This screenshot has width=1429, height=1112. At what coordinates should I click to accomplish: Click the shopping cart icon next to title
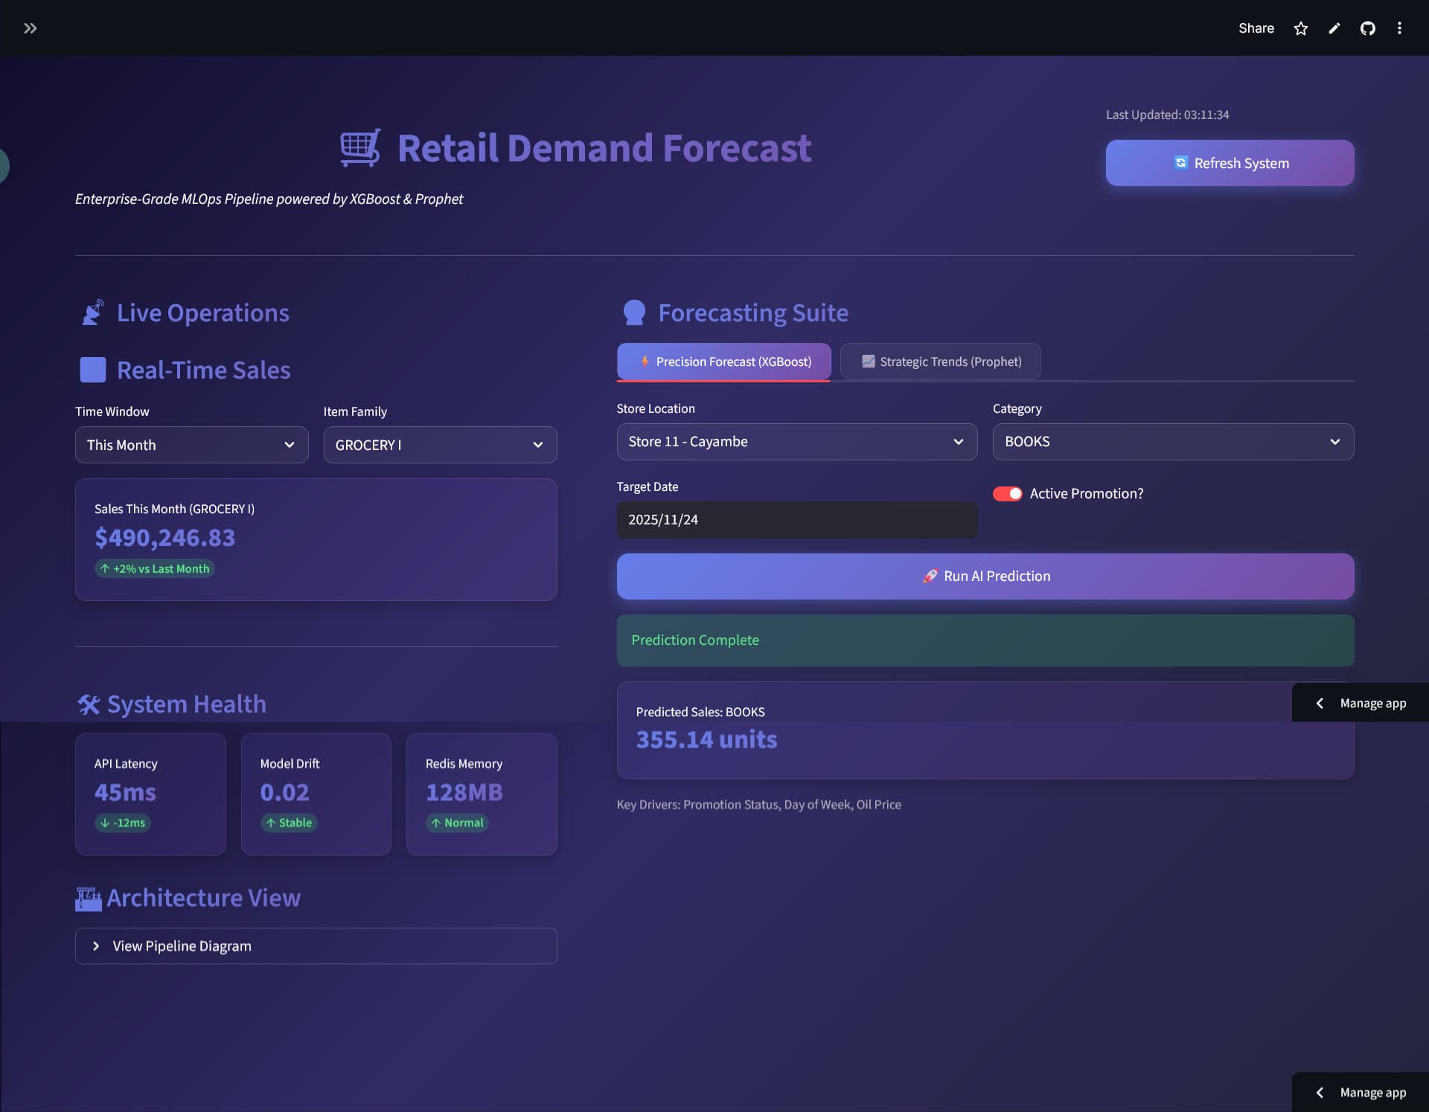point(359,148)
